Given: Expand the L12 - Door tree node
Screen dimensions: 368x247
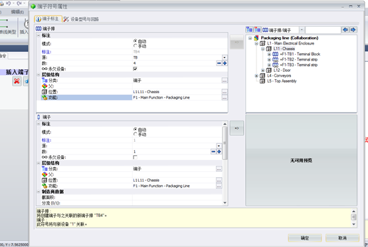Looking at the screenshot, I should click(263, 71).
